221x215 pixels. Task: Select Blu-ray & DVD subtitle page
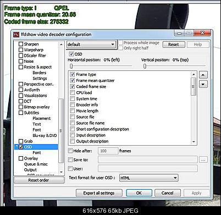click(x=45, y=135)
